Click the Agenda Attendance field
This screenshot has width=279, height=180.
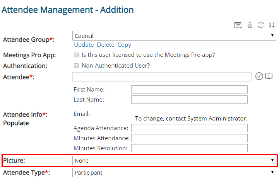tap(189, 128)
